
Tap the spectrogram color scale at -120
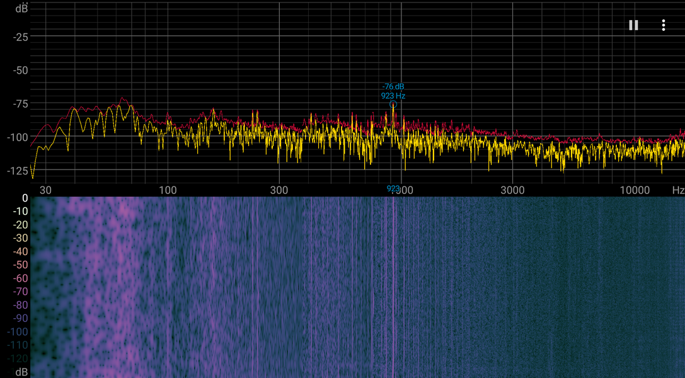18,358
